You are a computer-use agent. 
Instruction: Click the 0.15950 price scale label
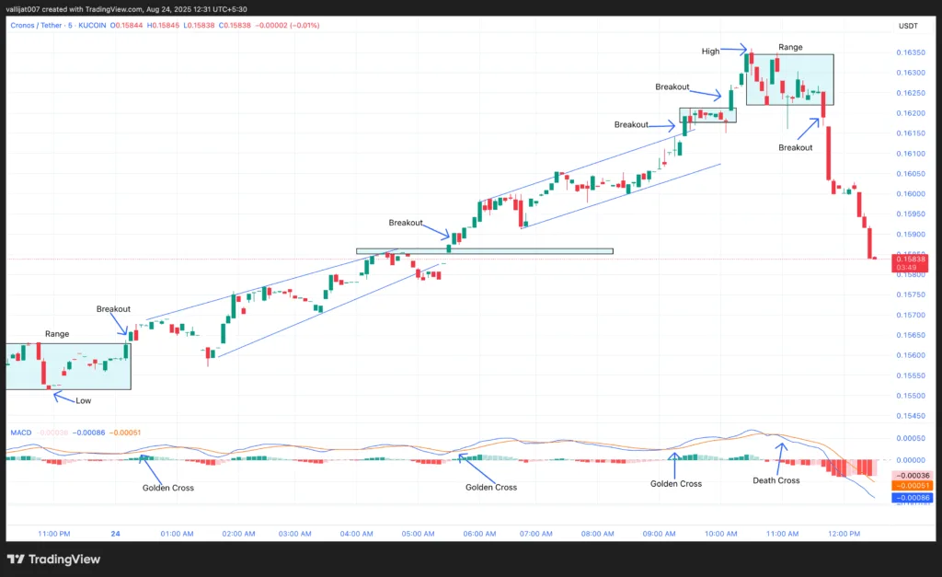(910, 213)
